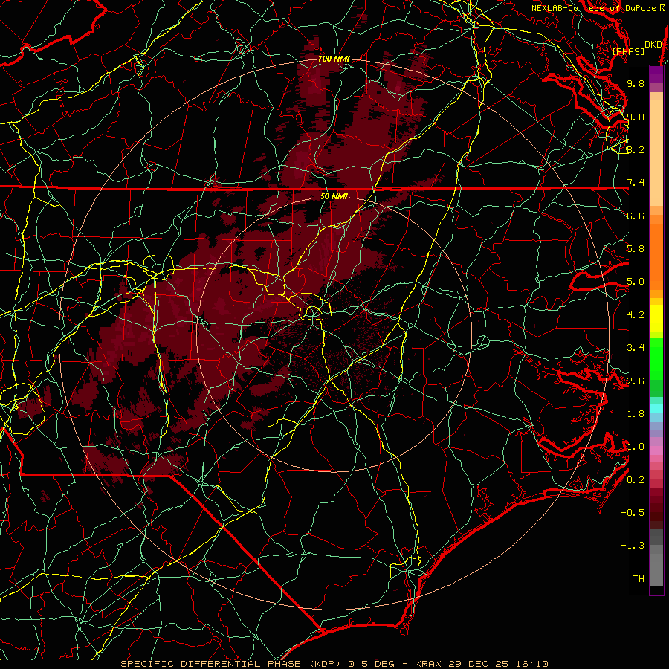Click the "TH" threshold label on legend
The image size is (669, 669).
[x=639, y=578]
